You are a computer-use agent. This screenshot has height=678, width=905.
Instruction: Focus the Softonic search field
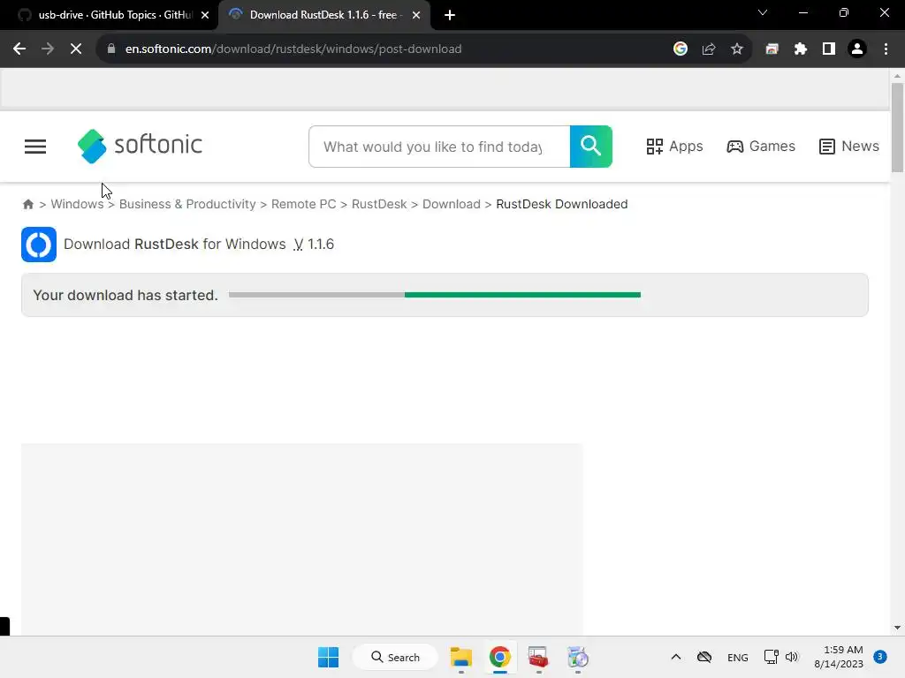[439, 147]
